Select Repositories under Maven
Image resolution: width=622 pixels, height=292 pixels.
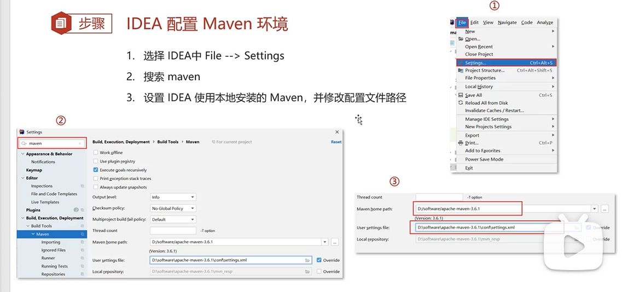click(x=53, y=274)
